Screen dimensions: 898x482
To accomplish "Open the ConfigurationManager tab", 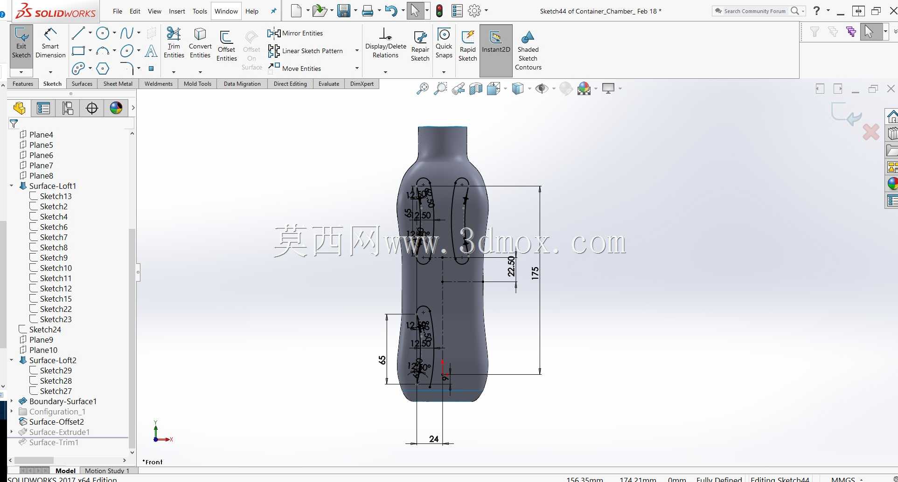I will pos(68,109).
